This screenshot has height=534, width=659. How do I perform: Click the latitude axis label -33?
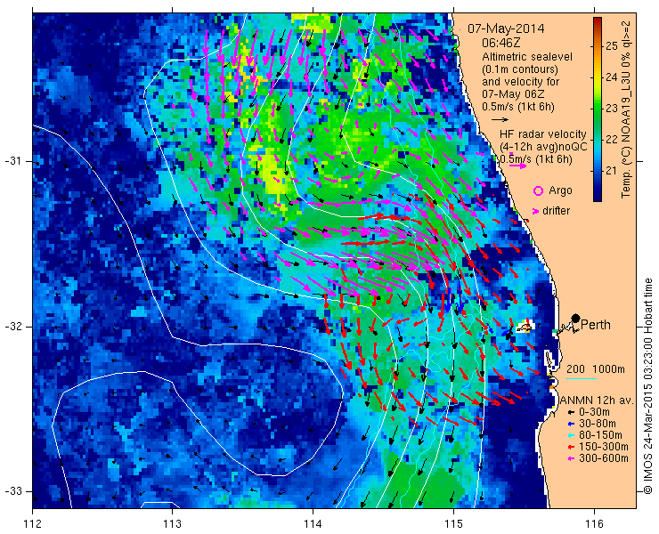[x=13, y=491]
